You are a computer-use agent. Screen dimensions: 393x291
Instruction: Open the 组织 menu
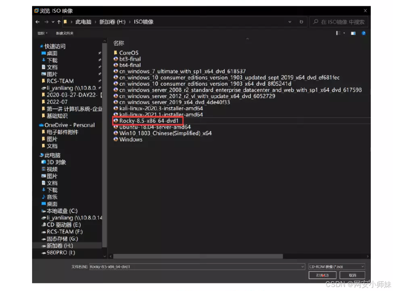(x=41, y=33)
